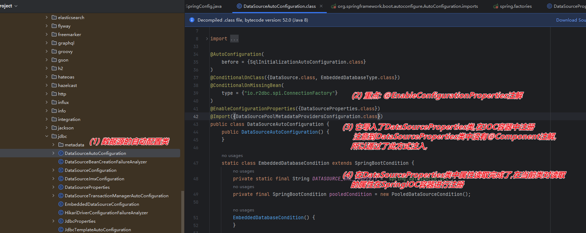
Task: Click 'no usages' hint above pooledCondition field
Action: (244, 187)
